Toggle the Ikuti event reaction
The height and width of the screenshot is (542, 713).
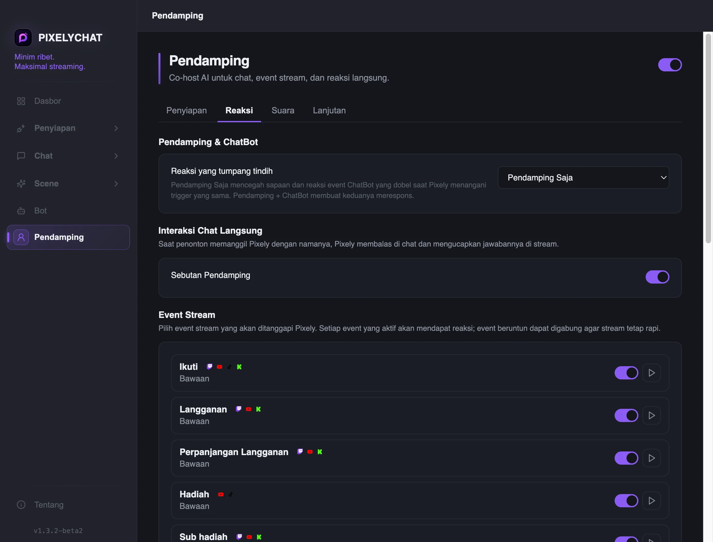[x=626, y=373]
